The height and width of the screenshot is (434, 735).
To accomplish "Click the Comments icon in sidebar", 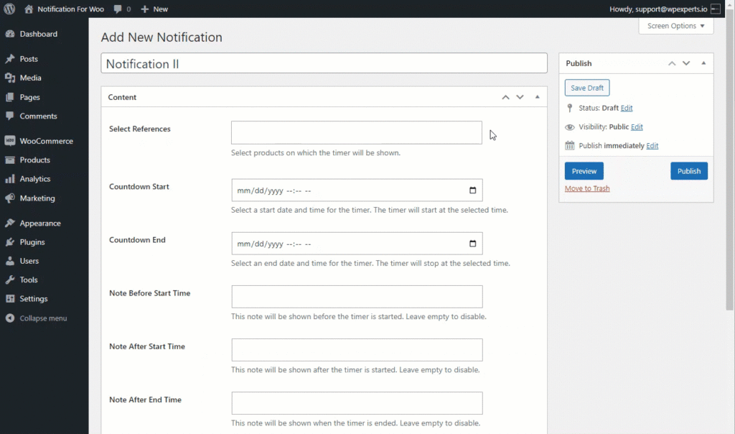I will click(x=10, y=116).
